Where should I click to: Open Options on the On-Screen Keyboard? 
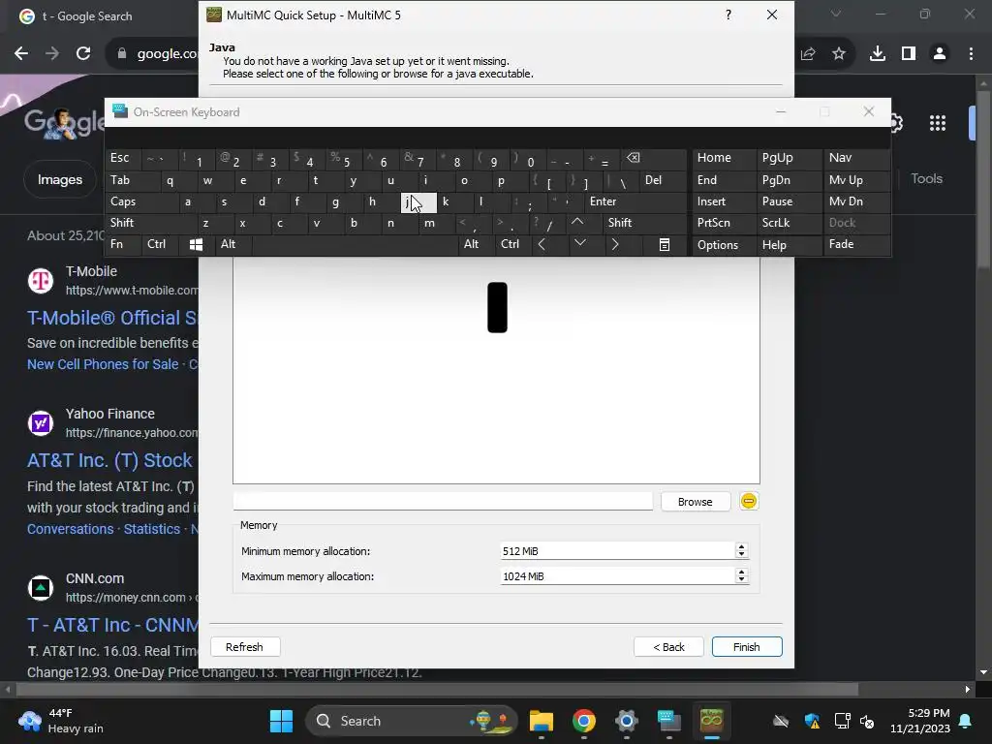(723, 245)
